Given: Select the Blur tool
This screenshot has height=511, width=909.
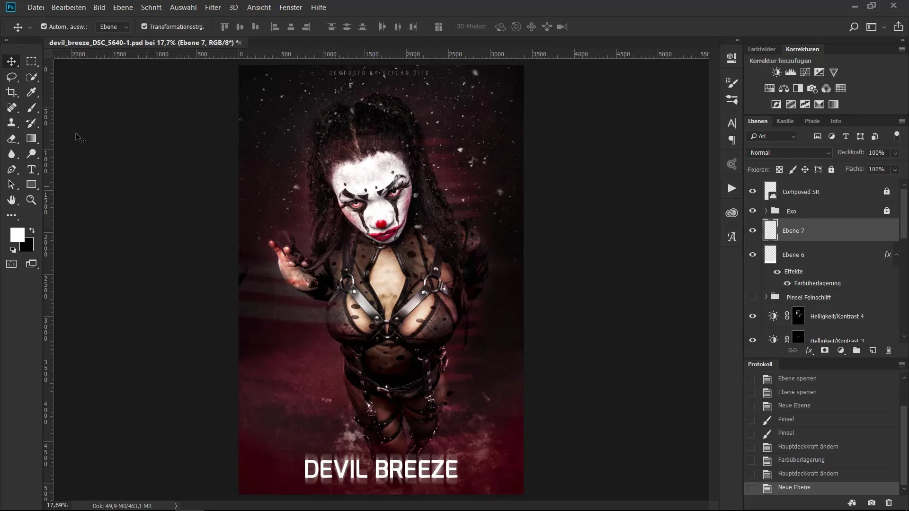Looking at the screenshot, I should (x=11, y=154).
